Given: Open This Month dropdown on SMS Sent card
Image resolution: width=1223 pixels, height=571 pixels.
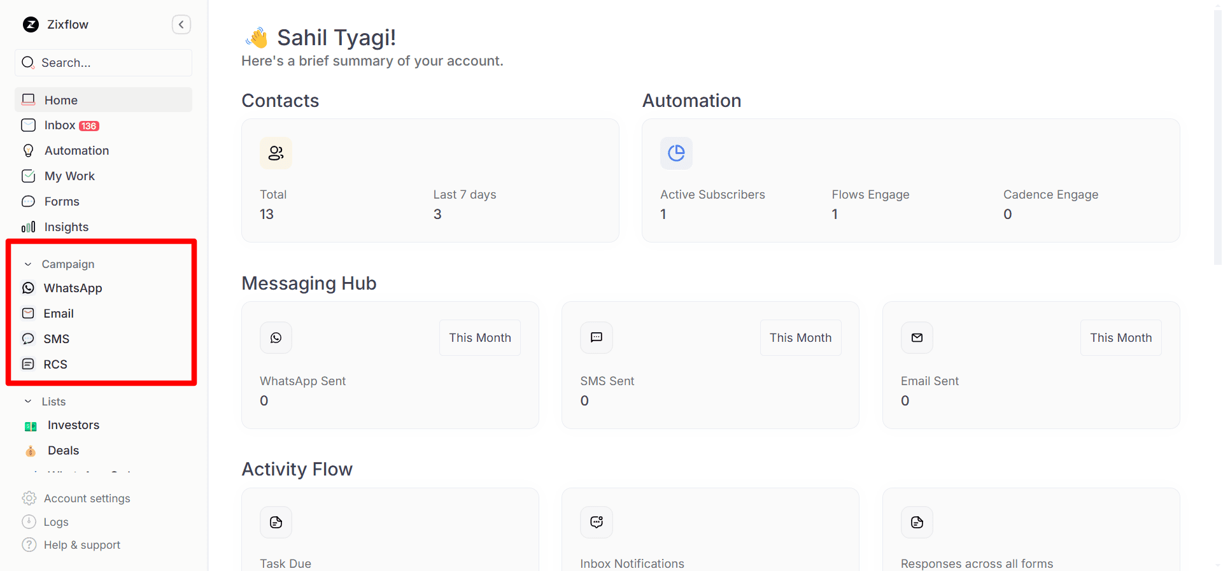Looking at the screenshot, I should 800,338.
